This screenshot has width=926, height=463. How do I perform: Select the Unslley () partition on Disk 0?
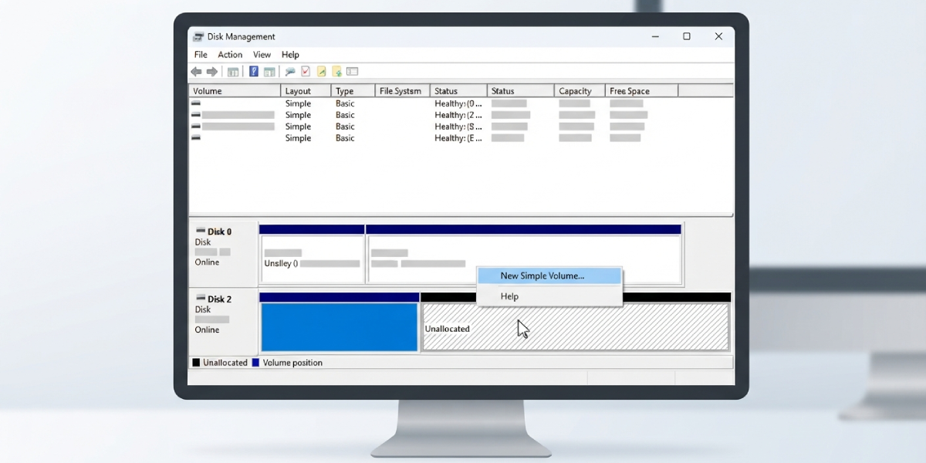312,259
